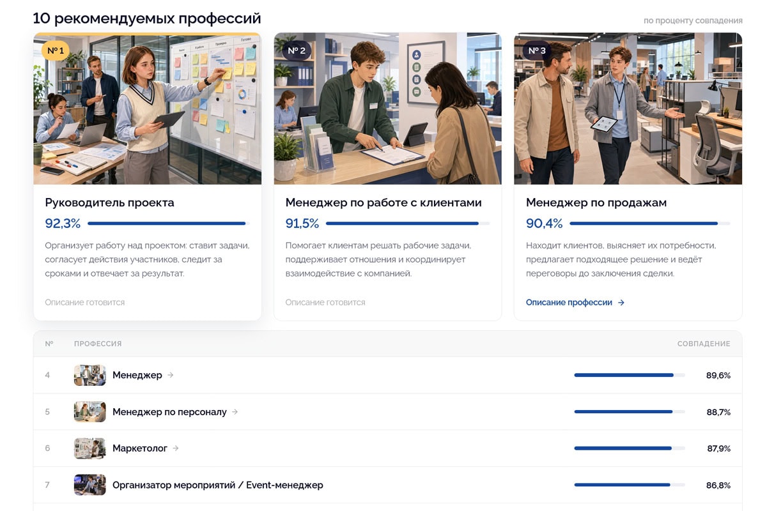Screen dimensions: 767x511
Task: Click the progress bar beside 92,3%
Action: coord(169,224)
